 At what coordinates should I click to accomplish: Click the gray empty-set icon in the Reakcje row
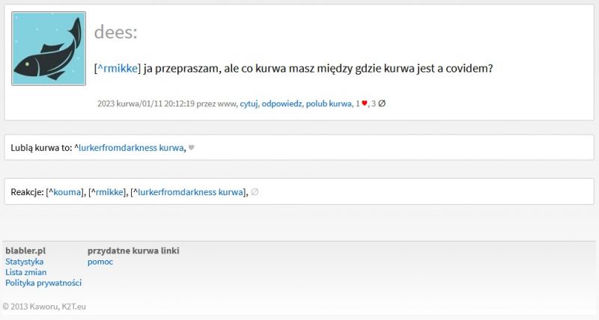point(255,192)
